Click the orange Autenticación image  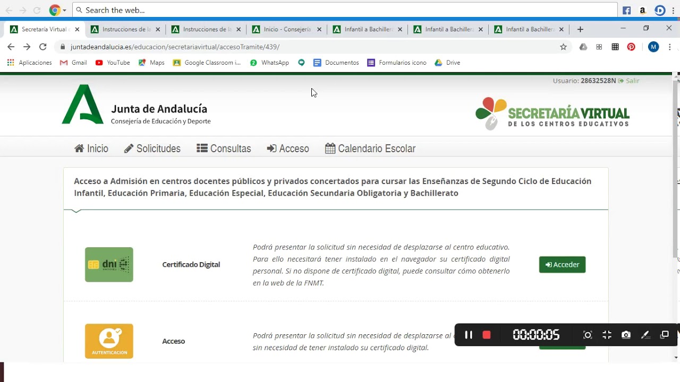pyautogui.click(x=109, y=341)
